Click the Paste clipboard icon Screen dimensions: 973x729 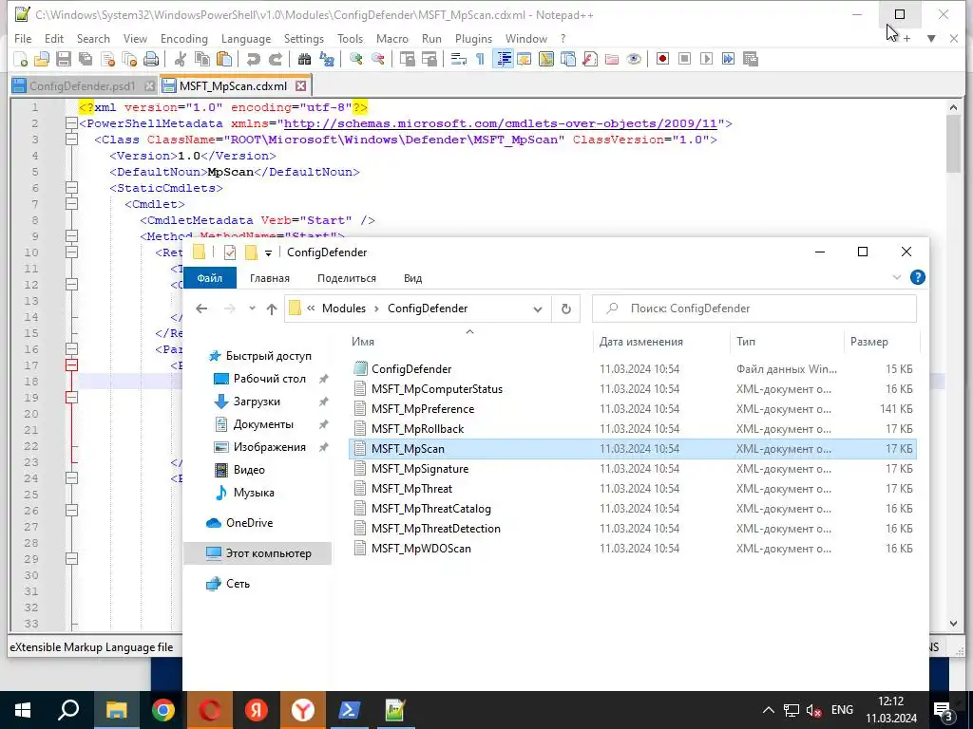(x=224, y=59)
